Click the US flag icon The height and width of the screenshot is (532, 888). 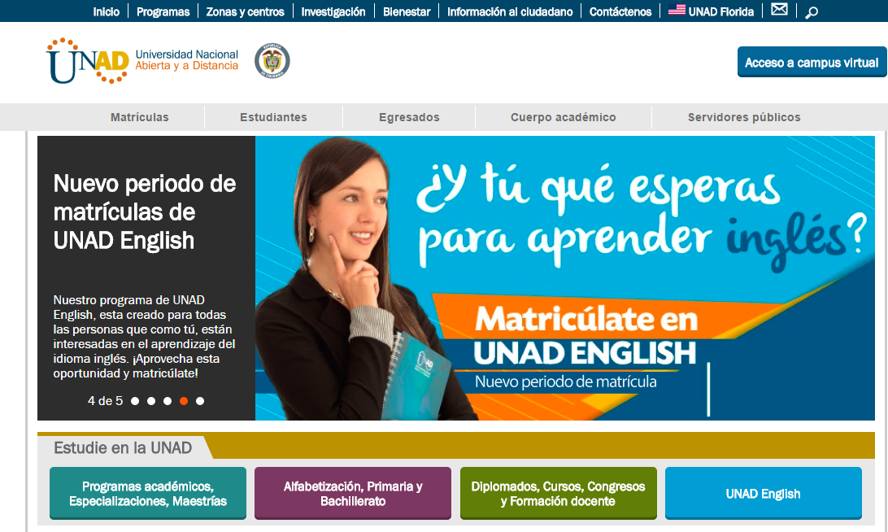pos(677,10)
